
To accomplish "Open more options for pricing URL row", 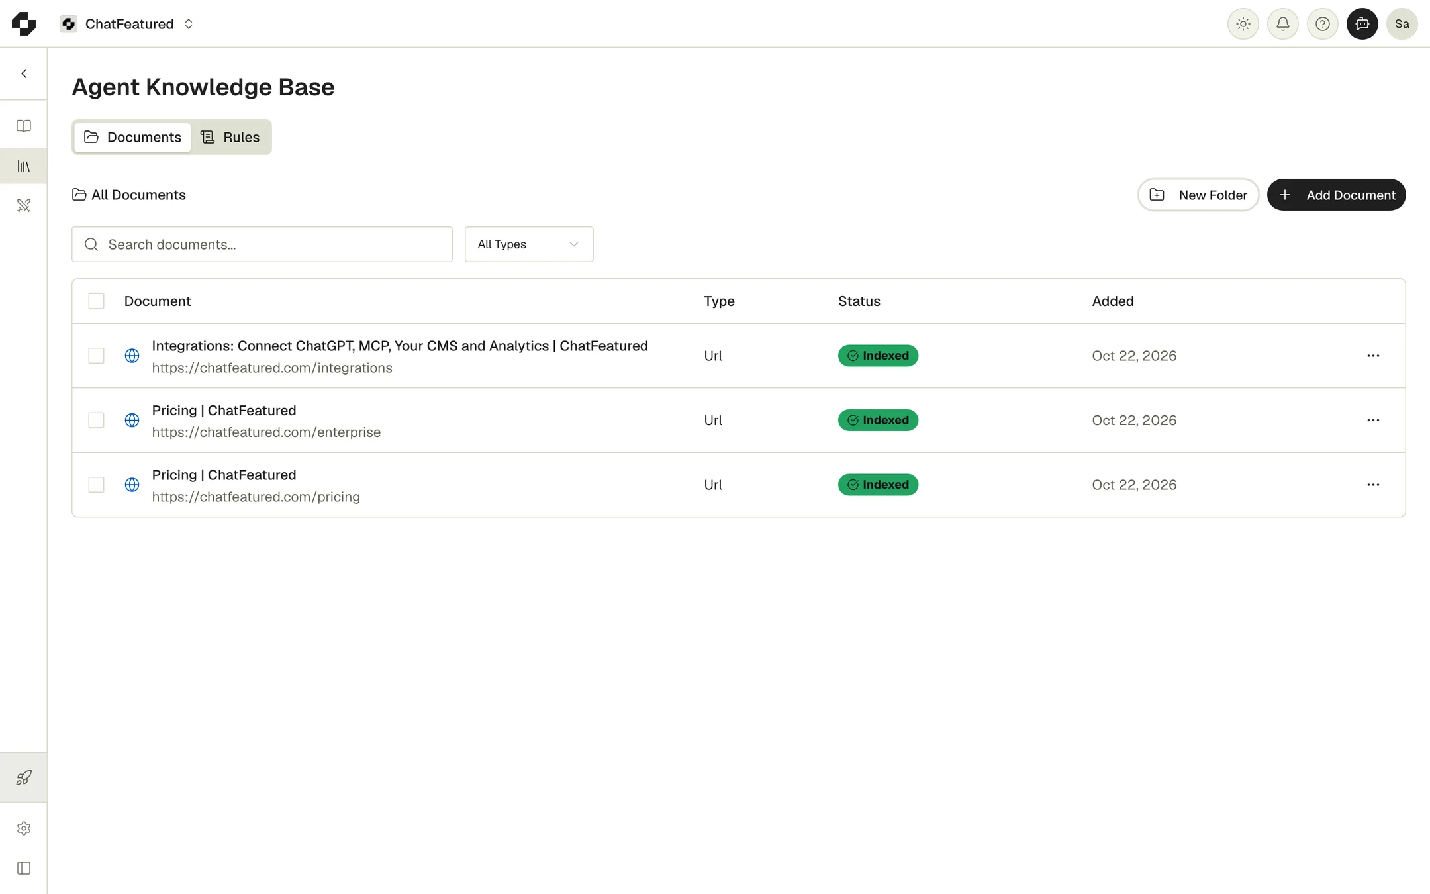I will click(1373, 485).
